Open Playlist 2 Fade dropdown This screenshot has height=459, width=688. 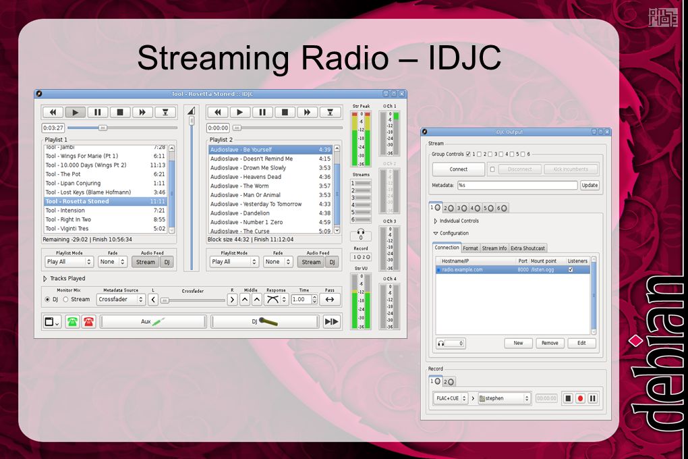(x=278, y=262)
